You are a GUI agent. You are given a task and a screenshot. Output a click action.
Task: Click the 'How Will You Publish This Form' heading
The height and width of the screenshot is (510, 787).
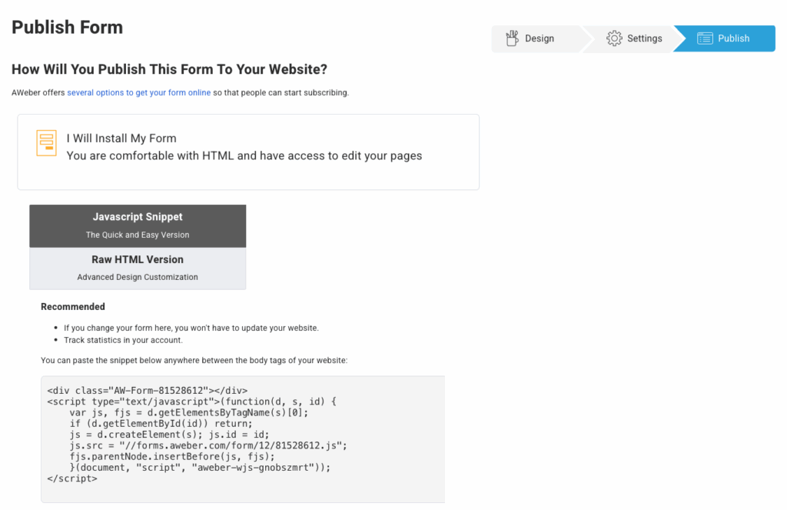pyautogui.click(x=169, y=69)
